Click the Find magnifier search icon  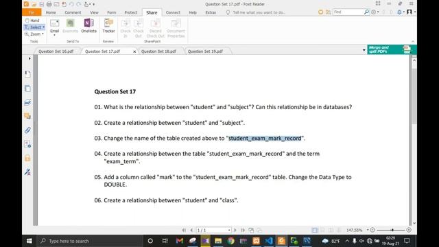click(x=366, y=12)
